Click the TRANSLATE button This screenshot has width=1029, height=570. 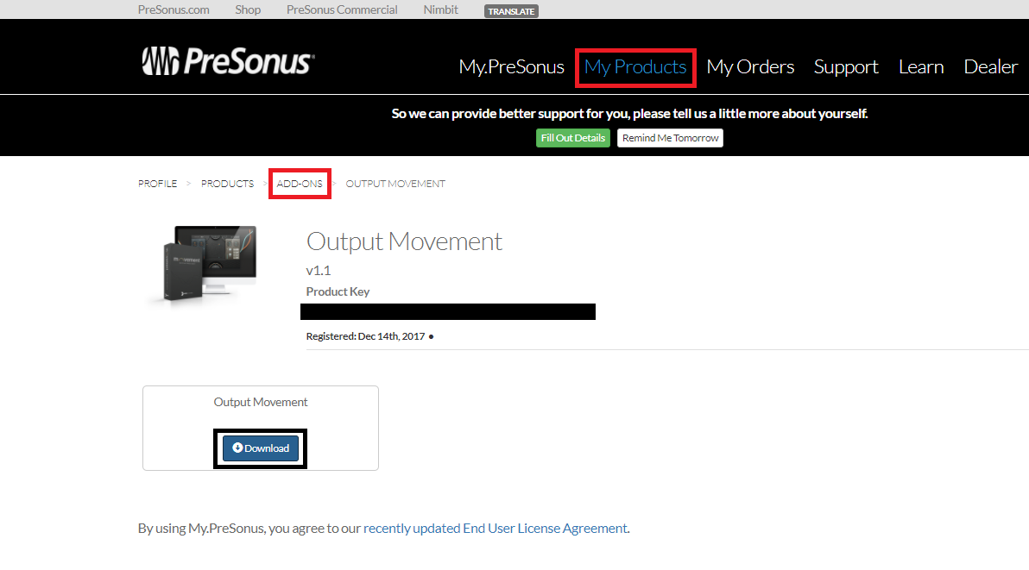tap(511, 11)
